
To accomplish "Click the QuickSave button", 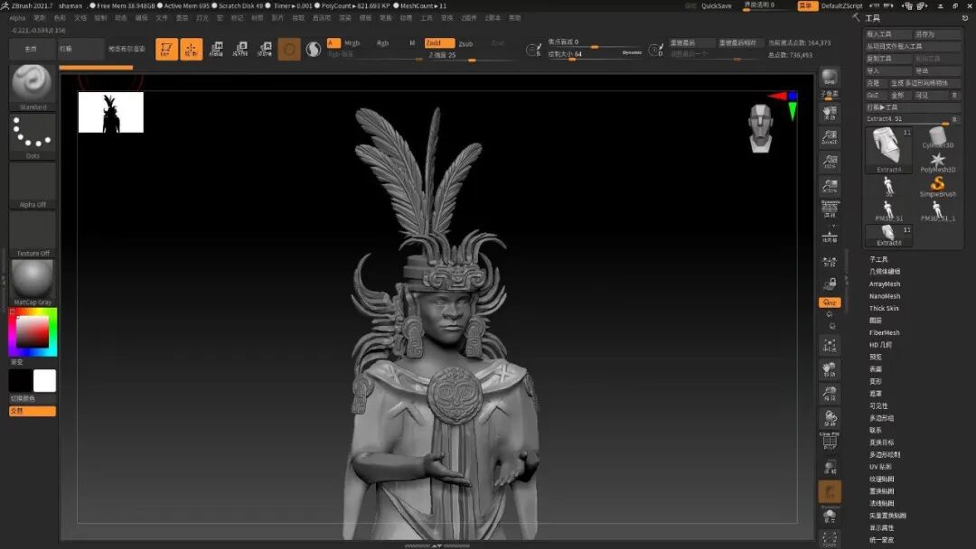I will 717,5.
